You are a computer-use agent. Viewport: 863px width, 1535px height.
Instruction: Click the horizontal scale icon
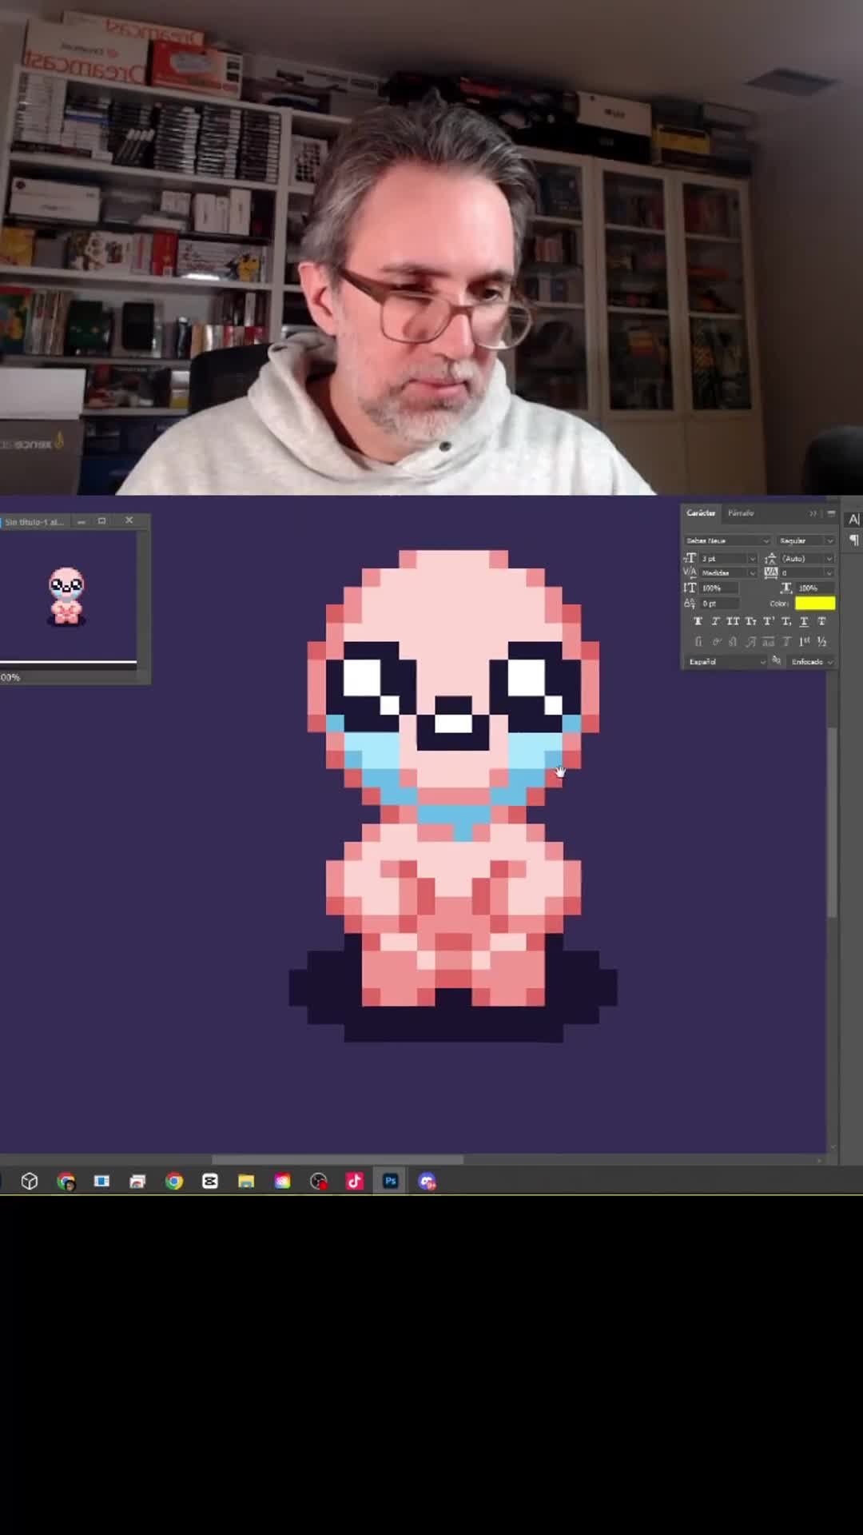coord(786,588)
